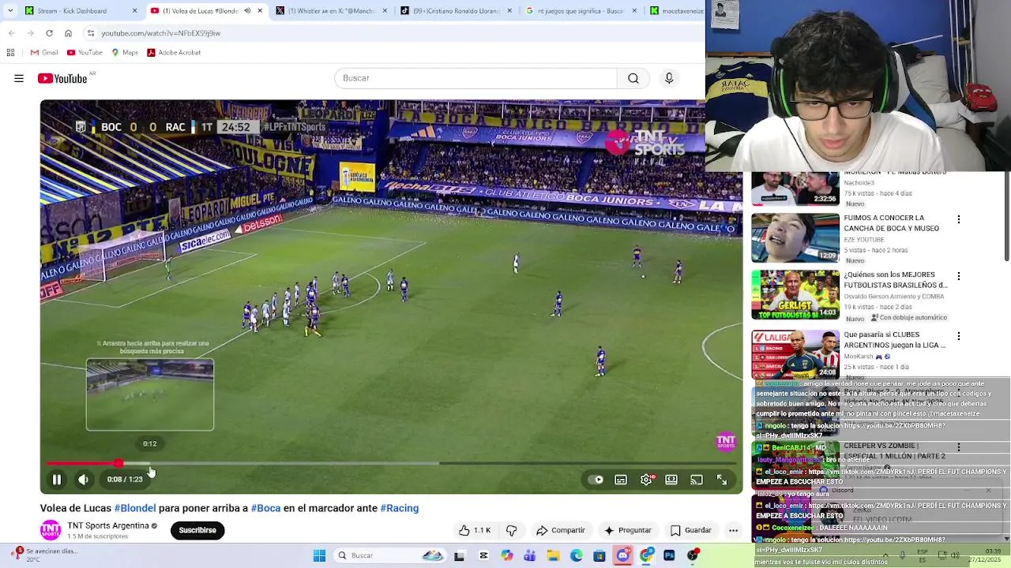Go to YouTube home via logo

pyautogui.click(x=62, y=78)
